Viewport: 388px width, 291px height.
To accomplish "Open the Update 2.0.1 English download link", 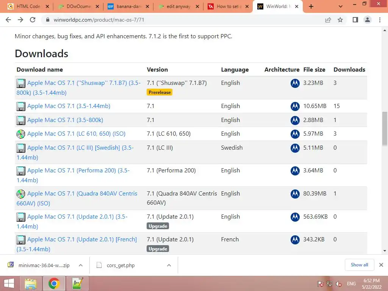I will point(72,221).
